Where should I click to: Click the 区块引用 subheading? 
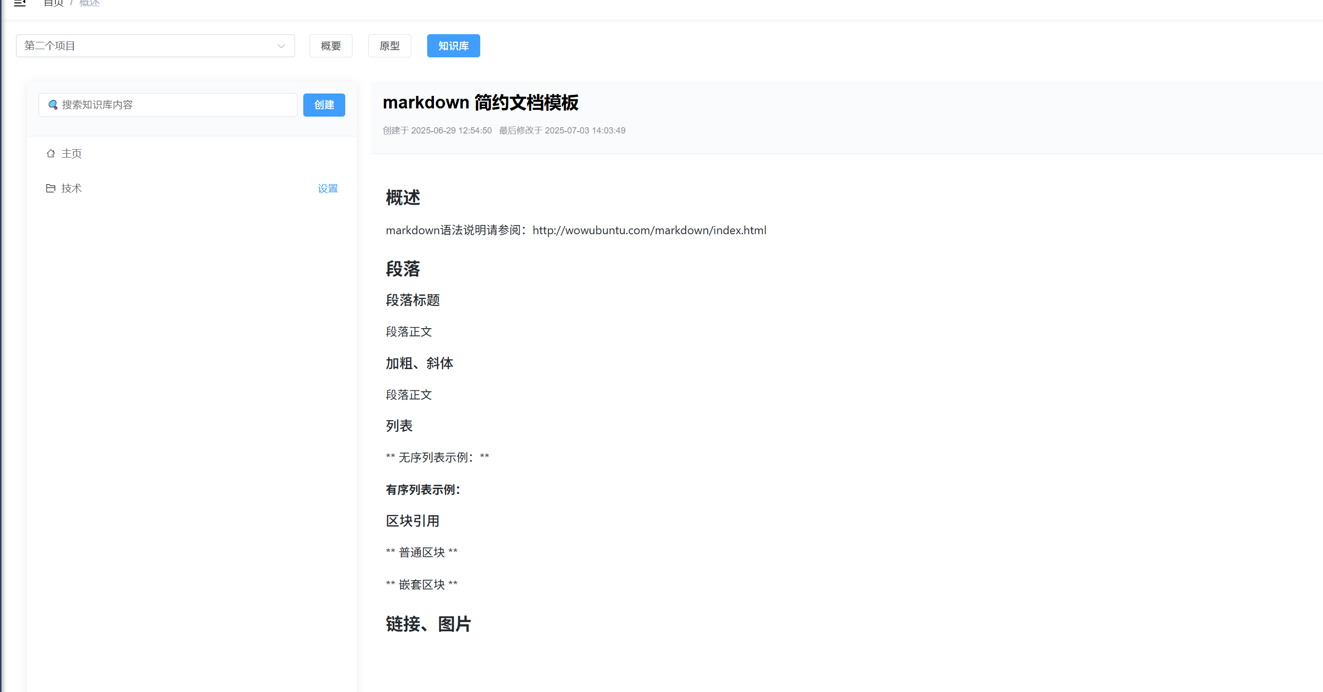coord(412,521)
